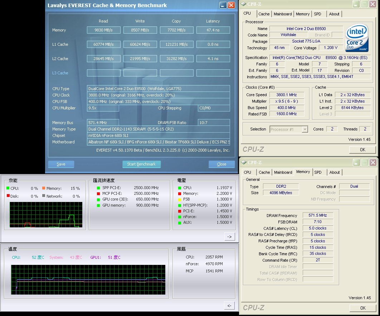Screen dimensions: 380x316
Task: Click the memory Size value "4096 MBytes"
Action: (281, 193)
